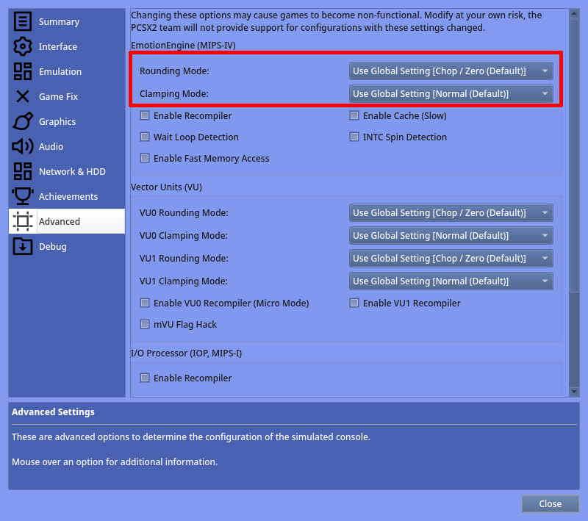Click scrollbar down arrow in settings panel
The image size is (588, 521).
(x=574, y=392)
